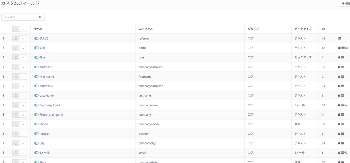
Task: Sort by the エイリアス column header
Action: (x=146, y=29)
